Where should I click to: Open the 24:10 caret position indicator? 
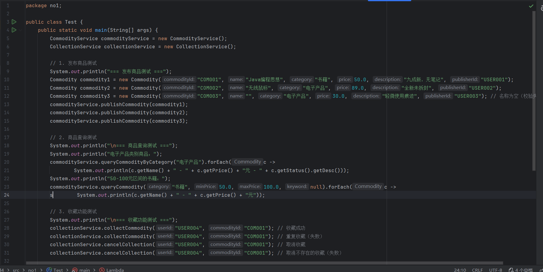pos(460,270)
